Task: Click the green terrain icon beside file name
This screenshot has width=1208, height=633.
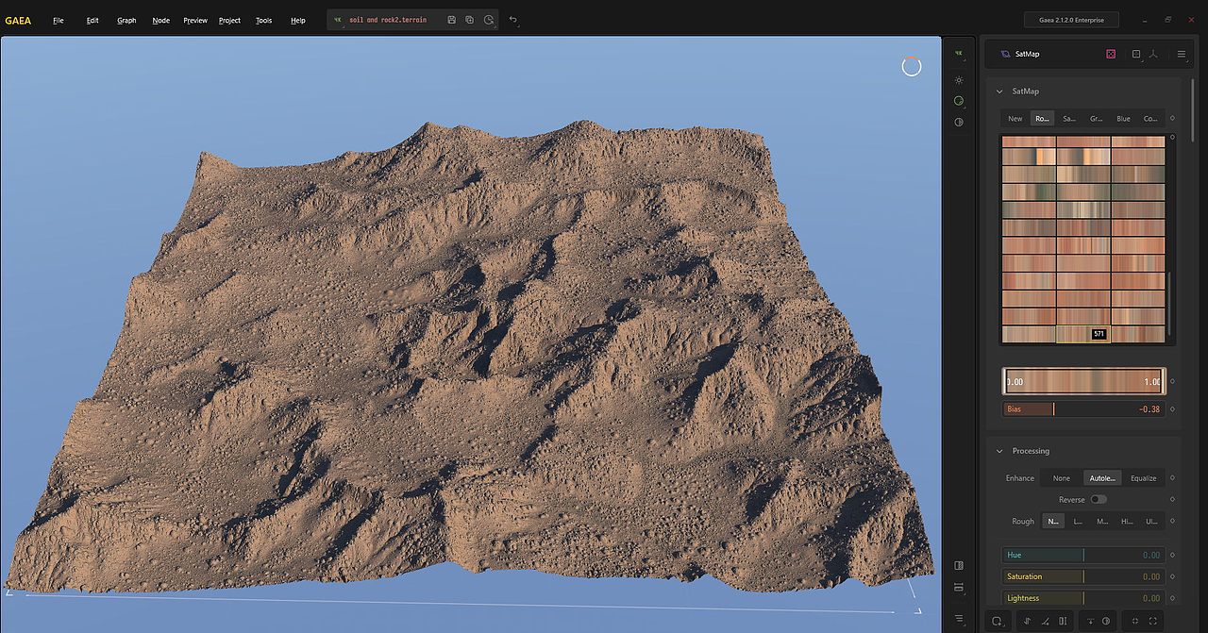Action: pos(338,20)
